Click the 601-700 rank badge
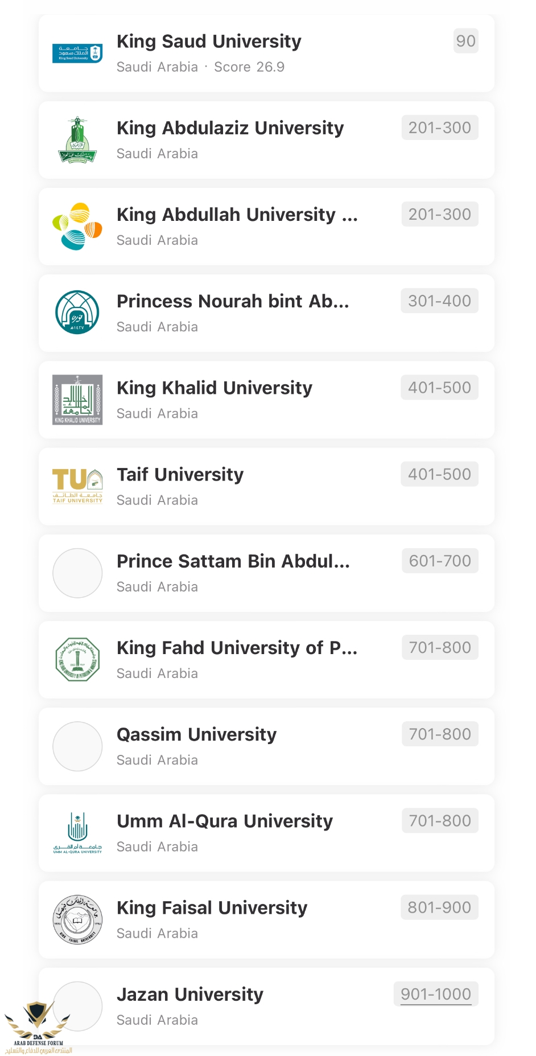Image resolution: width=536 pixels, height=1056 pixels. (x=440, y=561)
